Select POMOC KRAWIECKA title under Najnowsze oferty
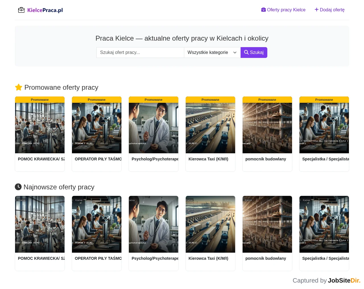 [x=41, y=258]
